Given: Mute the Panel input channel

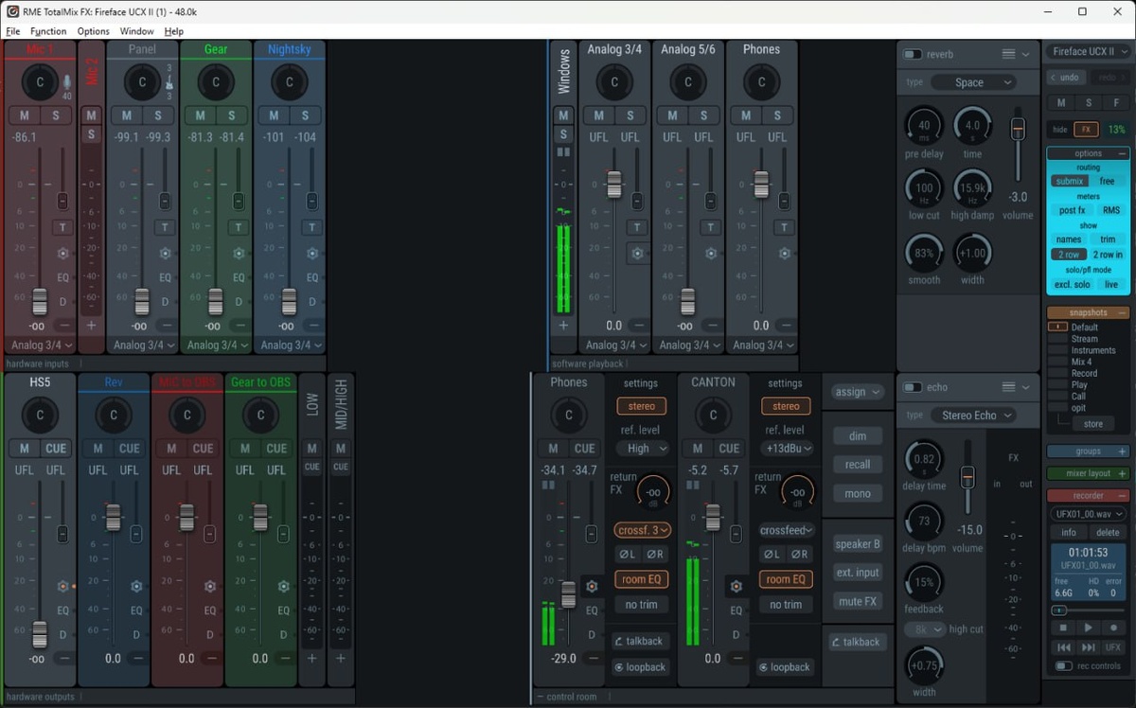Looking at the screenshot, I should [127, 115].
